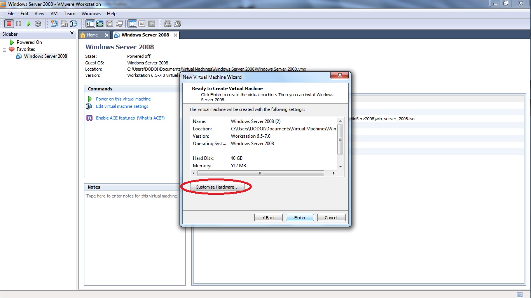Toggle the Show Sidebar toolbar icon
Viewport: 531px width, 298px height.
coord(90,24)
